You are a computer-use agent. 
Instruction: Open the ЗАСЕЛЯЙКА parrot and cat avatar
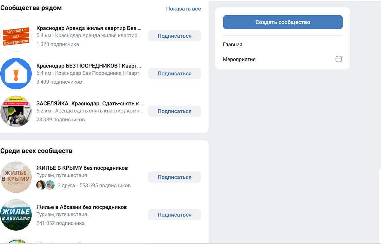(x=16, y=111)
